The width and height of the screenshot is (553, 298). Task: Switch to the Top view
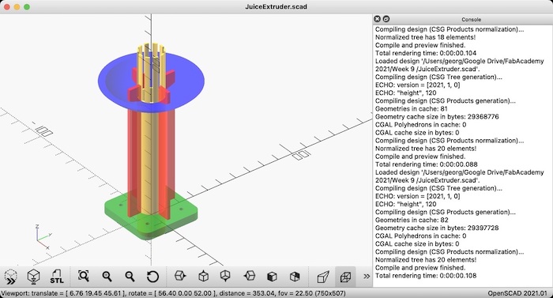203,276
